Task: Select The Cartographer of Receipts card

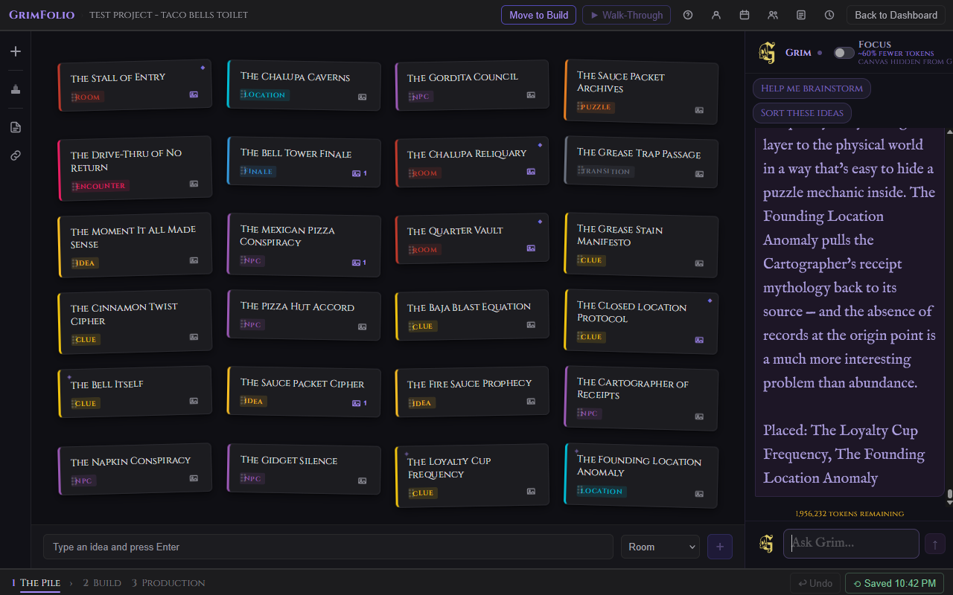Action: (x=641, y=399)
